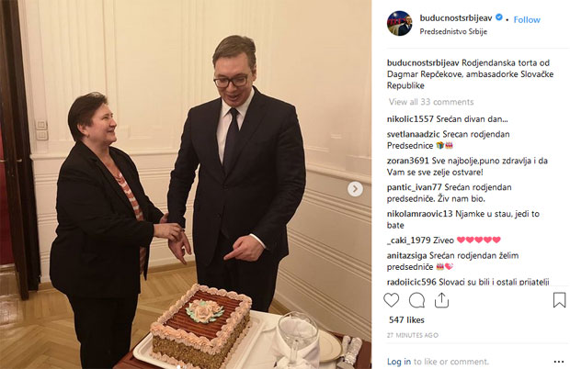Click Log in to like or comment

pyautogui.click(x=399, y=362)
